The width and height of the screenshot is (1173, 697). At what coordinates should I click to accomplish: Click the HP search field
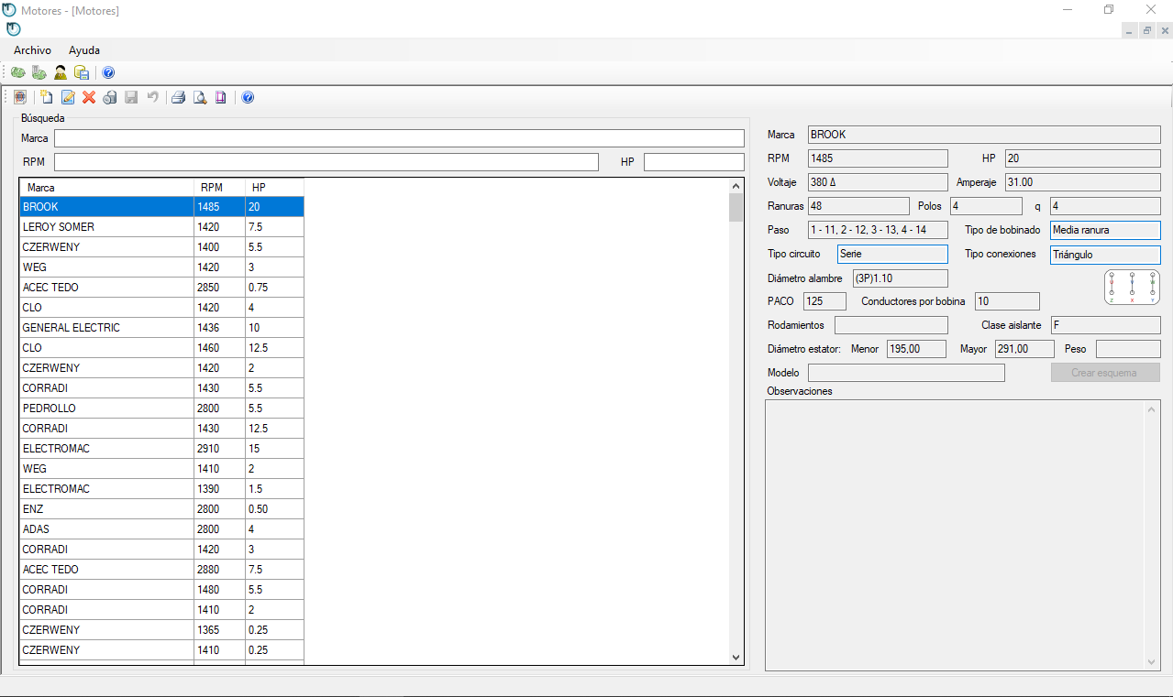click(693, 162)
